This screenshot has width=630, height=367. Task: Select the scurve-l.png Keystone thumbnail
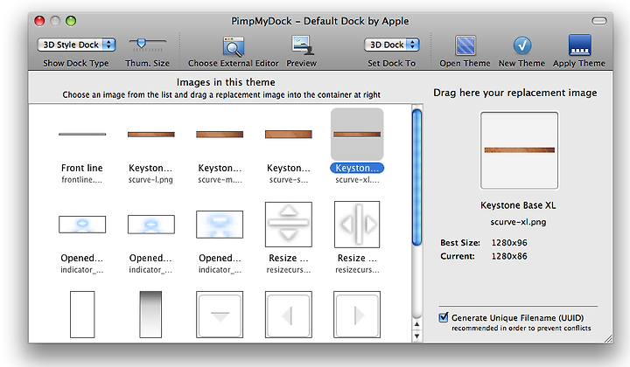tap(151, 135)
